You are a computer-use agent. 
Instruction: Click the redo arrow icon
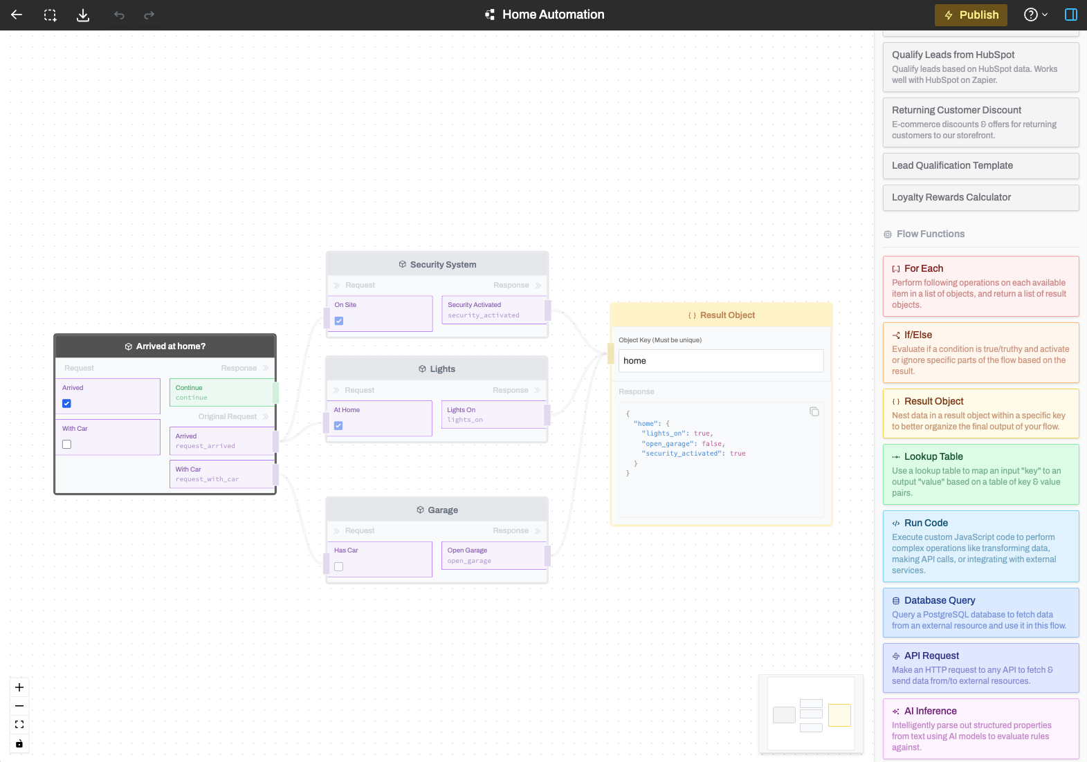pos(149,15)
